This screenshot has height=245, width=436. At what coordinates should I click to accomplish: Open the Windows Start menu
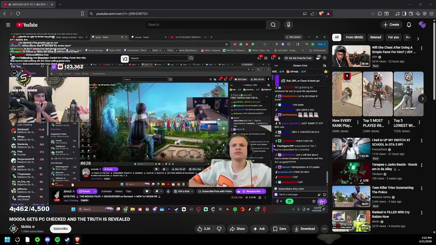(7, 240)
